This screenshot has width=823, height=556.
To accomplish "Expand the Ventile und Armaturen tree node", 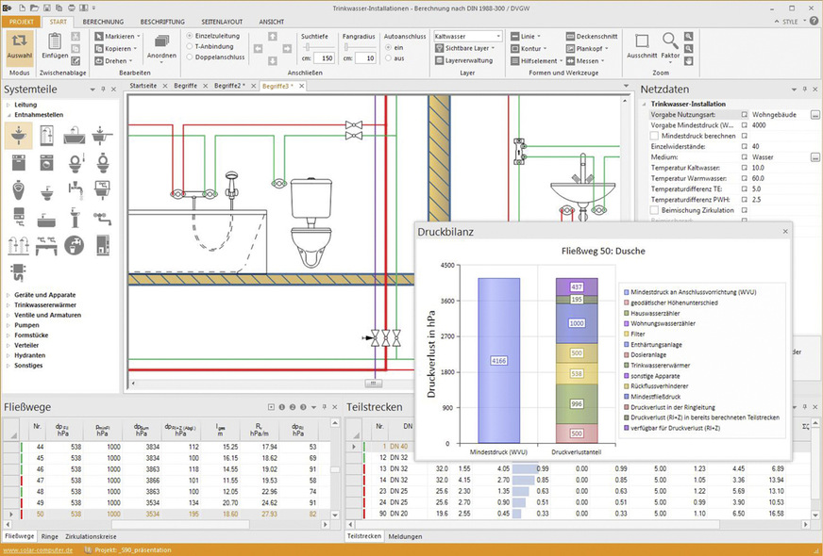I will click(x=47, y=315).
